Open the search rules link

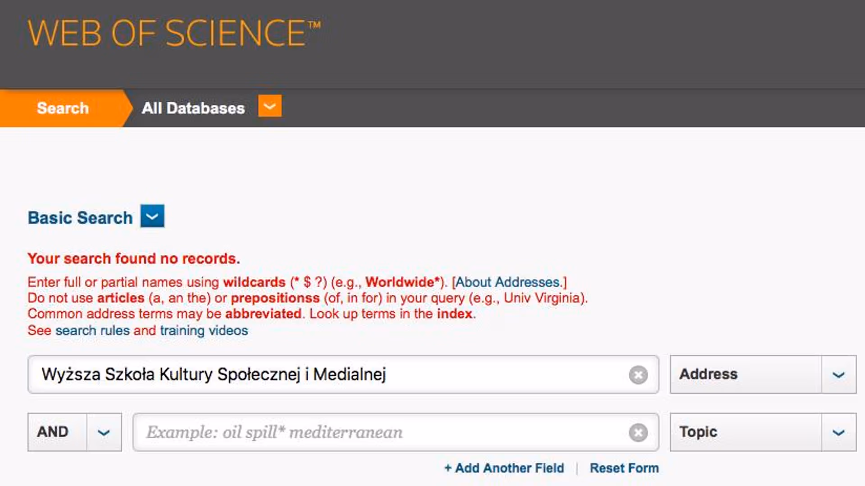coord(92,330)
